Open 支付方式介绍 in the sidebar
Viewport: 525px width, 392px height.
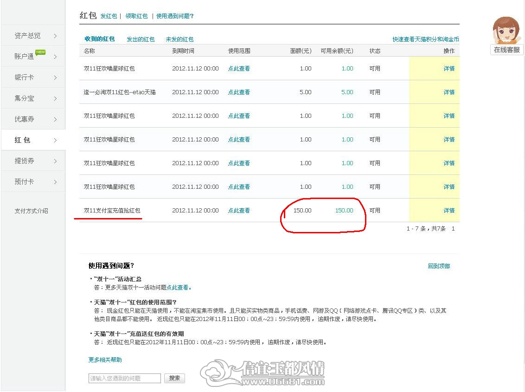31,211
